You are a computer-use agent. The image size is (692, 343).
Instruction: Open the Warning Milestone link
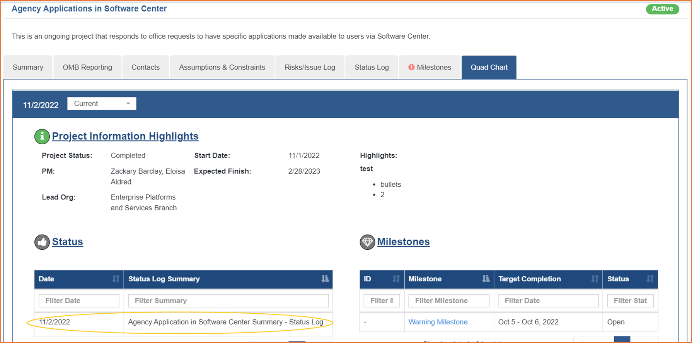coord(438,322)
